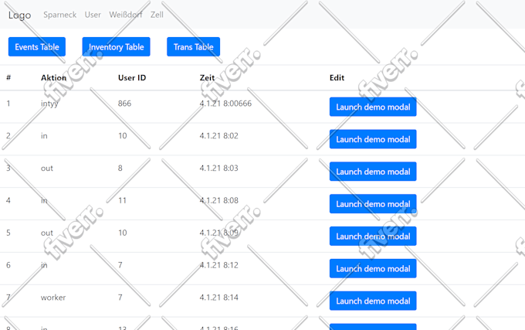Open the Zell nav link
Image resolution: width=525 pixels, height=330 pixels.
(x=157, y=15)
